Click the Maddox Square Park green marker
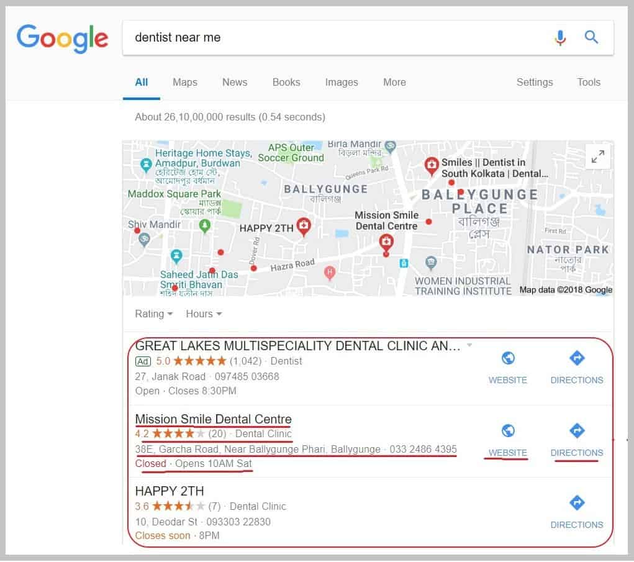This screenshot has height=562, width=634. point(204,225)
